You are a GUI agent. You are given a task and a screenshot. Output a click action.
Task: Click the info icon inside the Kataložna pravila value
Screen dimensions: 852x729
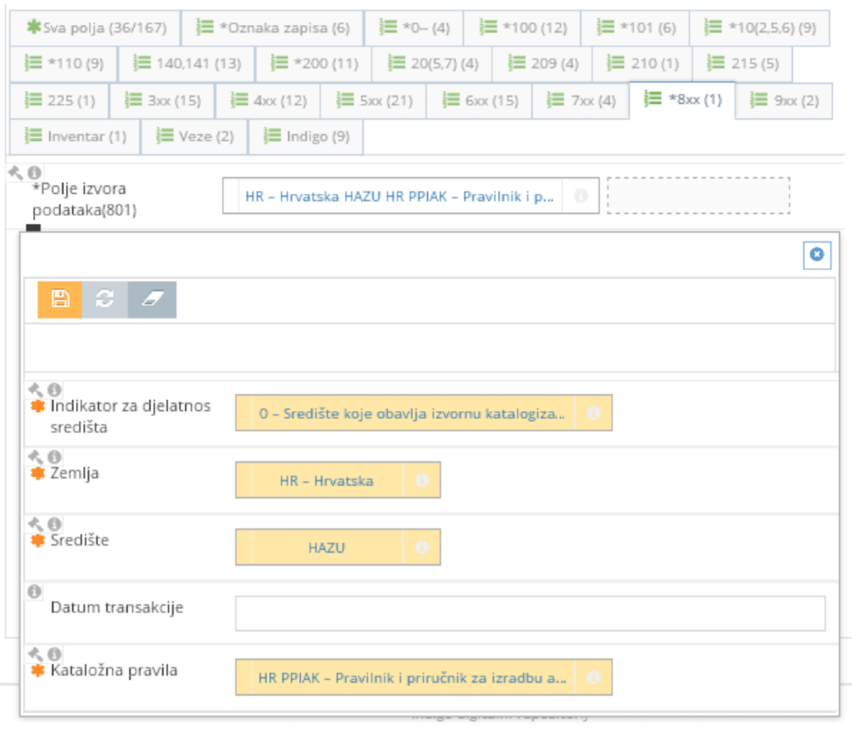(595, 678)
